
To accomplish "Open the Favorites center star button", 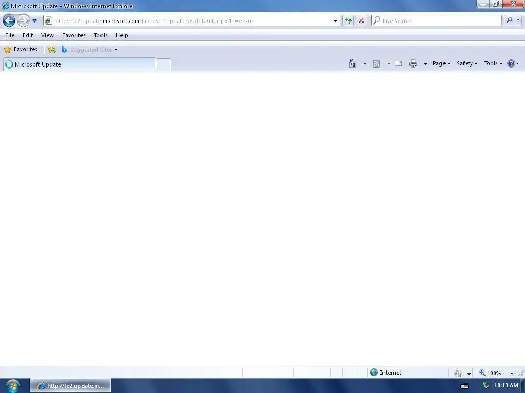I will 21,50.
